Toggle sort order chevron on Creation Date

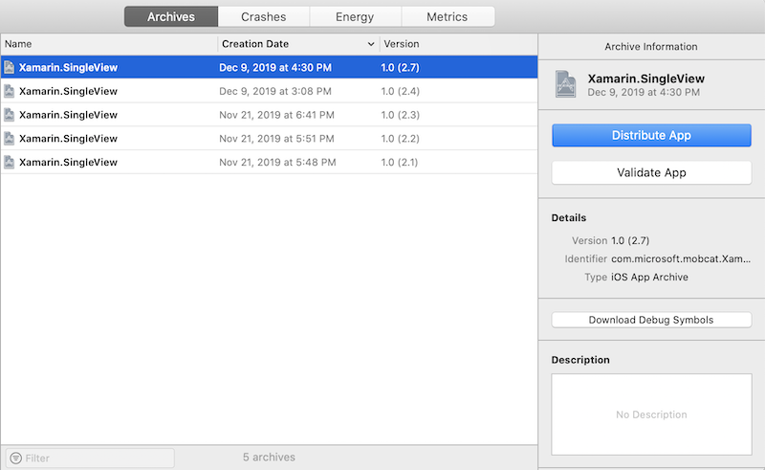(x=371, y=44)
